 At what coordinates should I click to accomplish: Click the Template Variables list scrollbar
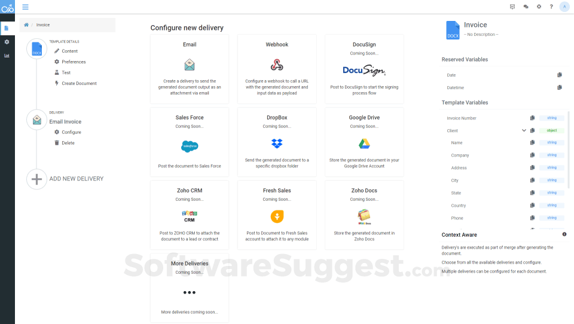[569, 149]
